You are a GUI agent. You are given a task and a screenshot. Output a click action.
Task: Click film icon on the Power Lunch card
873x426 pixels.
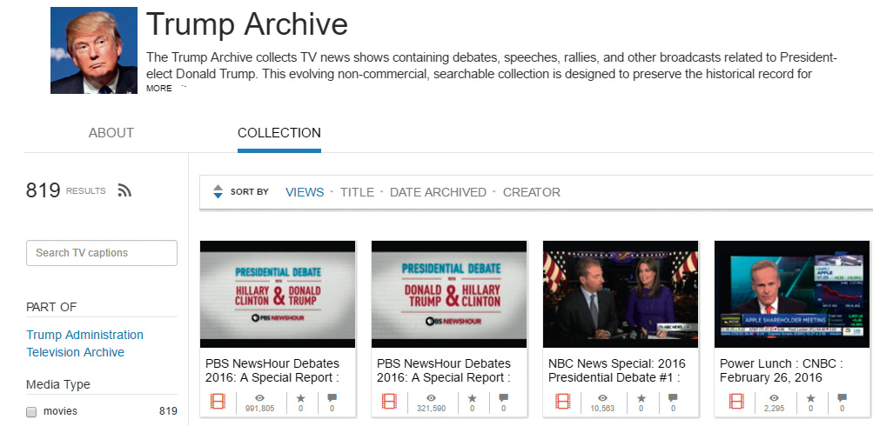[x=736, y=402]
